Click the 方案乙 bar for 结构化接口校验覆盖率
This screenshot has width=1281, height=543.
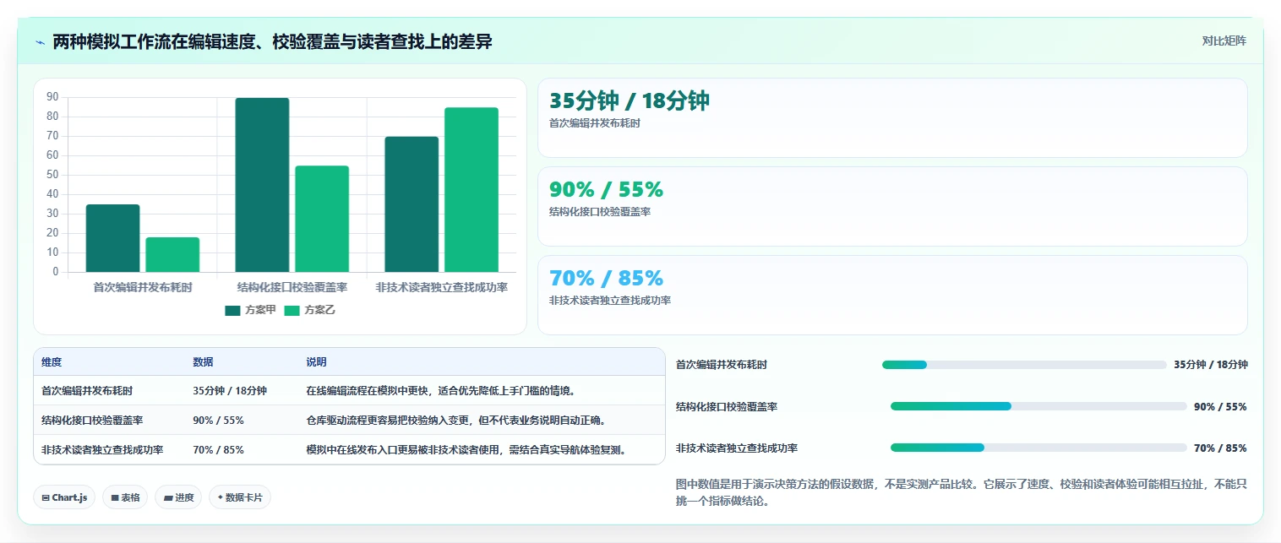tap(322, 219)
